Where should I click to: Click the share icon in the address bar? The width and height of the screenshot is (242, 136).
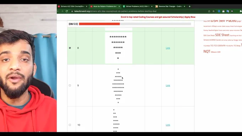[x=209, y=11]
